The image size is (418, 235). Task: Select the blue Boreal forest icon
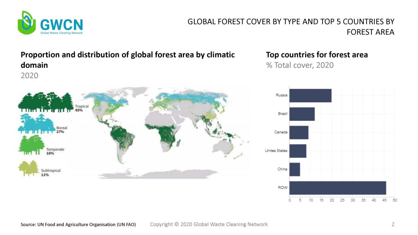[x=36, y=124]
